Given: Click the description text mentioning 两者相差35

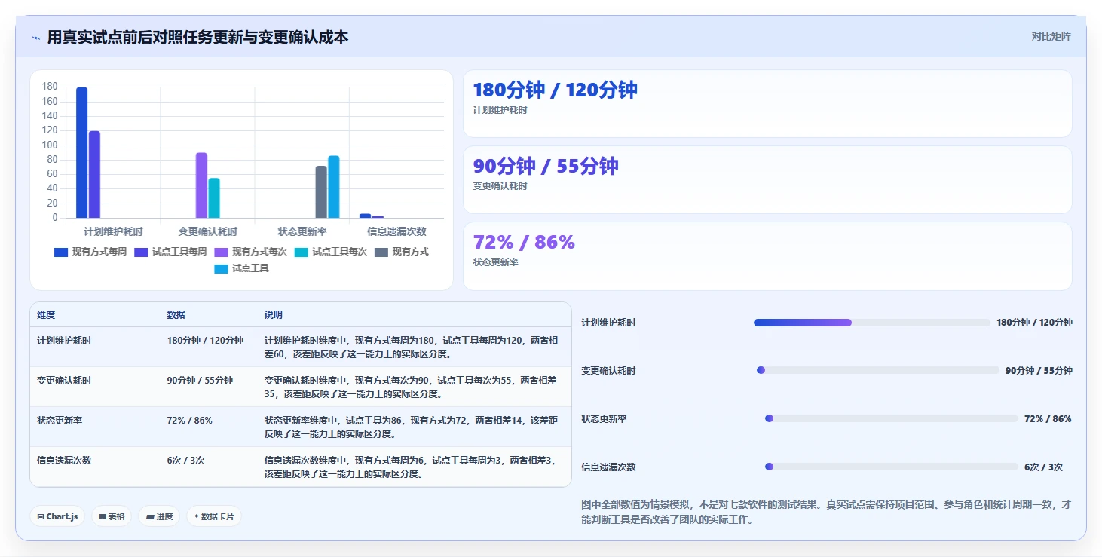Looking at the screenshot, I should [412, 387].
